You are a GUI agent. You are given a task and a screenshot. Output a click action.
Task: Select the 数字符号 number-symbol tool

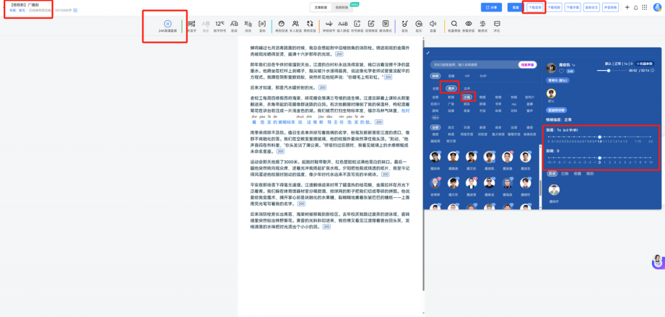[220, 26]
